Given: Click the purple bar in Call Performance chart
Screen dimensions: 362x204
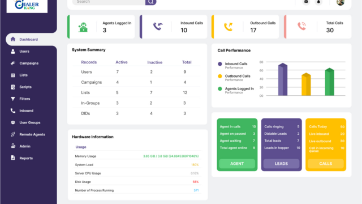Looking at the screenshot, I should 283,79.
